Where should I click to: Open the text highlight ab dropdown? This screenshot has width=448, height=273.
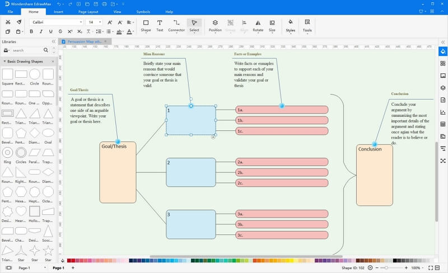120,31
